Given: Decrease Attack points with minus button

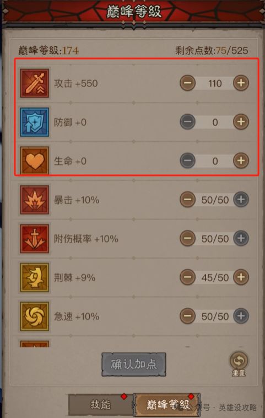Looking at the screenshot, I should tap(187, 83).
